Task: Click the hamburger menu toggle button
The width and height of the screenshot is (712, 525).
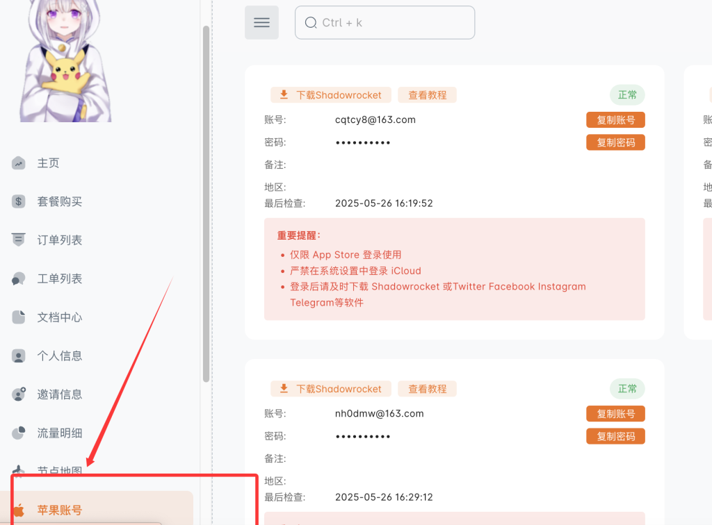Action: coord(261,23)
